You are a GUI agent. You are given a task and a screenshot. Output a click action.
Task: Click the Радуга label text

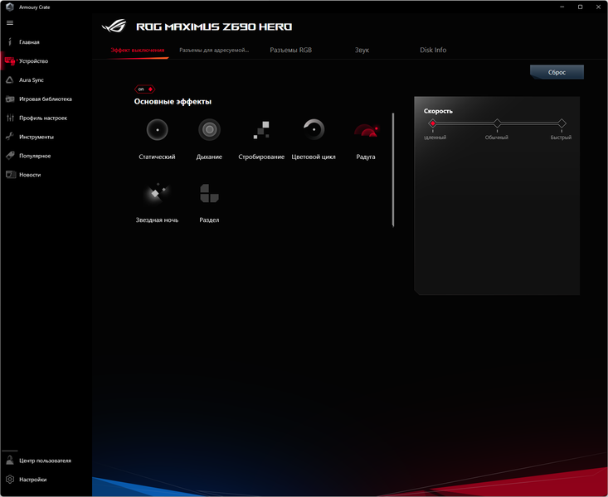point(366,157)
